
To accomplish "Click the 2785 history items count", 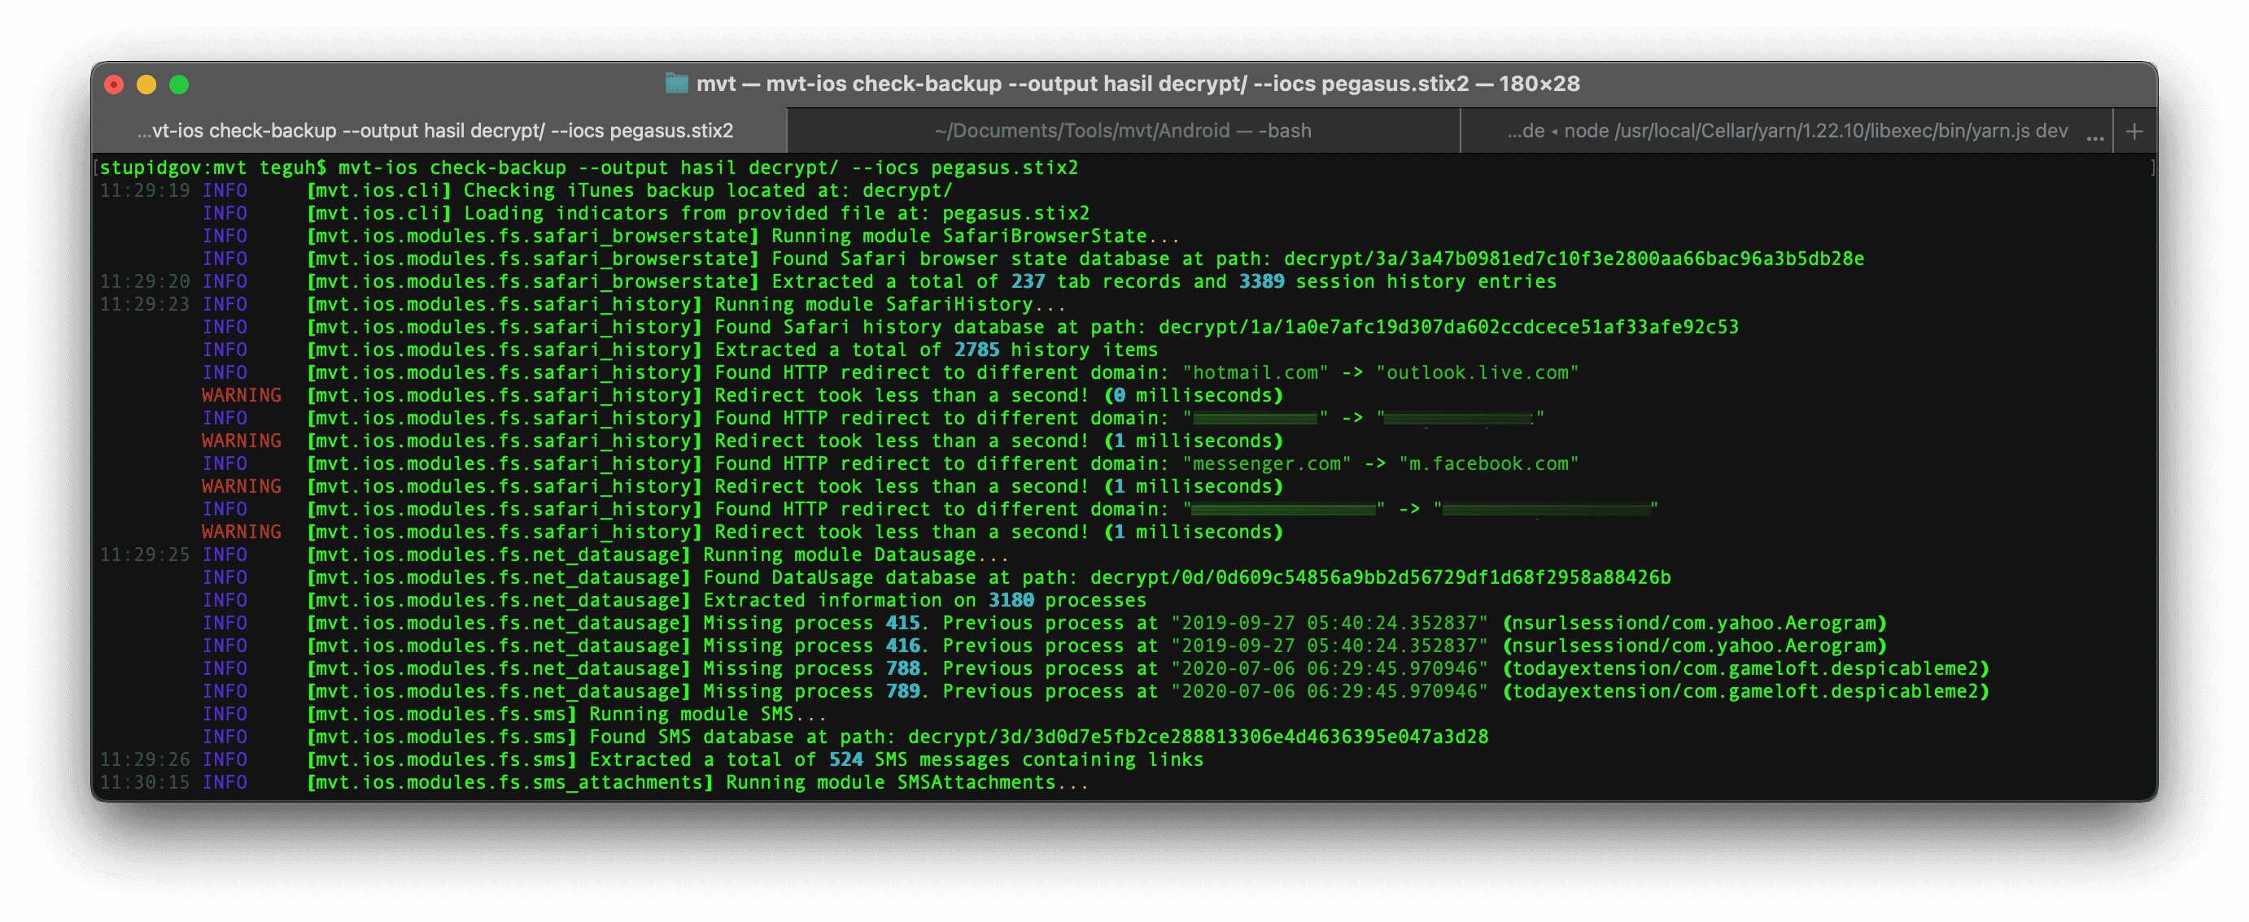I will point(976,350).
